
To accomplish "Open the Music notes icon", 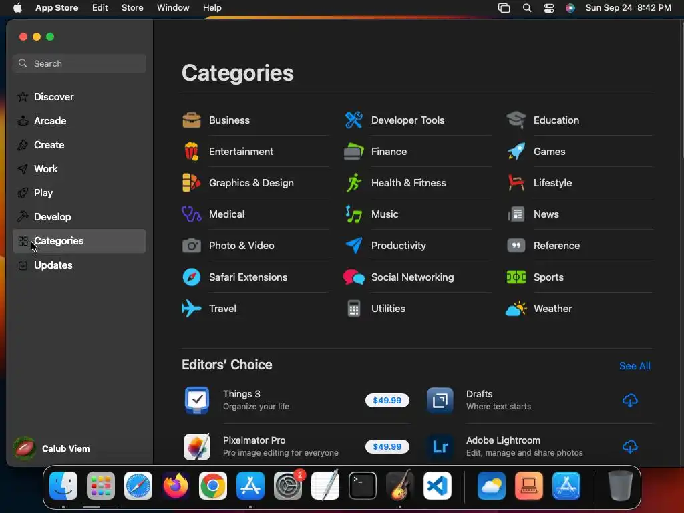I will coord(354,214).
